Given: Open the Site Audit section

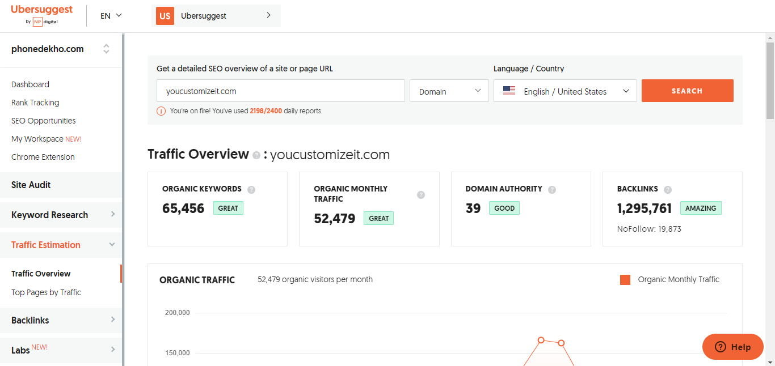Looking at the screenshot, I should (x=61, y=185).
